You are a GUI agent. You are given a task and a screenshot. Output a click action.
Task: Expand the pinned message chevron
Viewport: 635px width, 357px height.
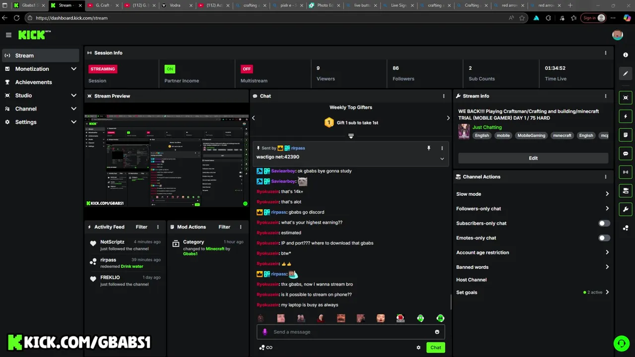point(442,159)
